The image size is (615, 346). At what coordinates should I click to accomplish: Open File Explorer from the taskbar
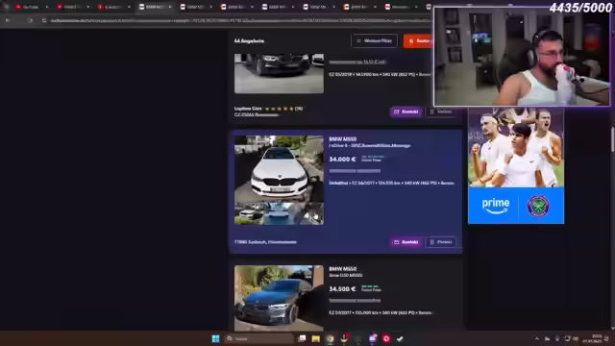pyautogui.click(x=316, y=338)
